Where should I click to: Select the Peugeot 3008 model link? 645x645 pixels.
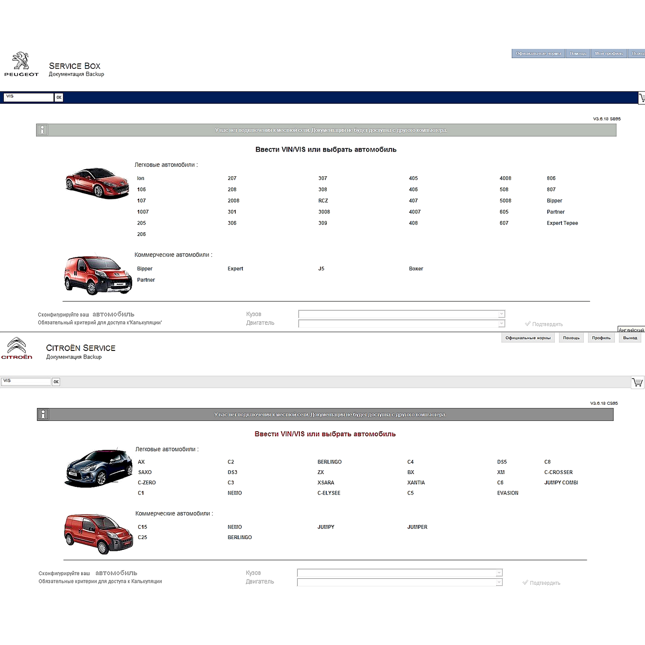click(324, 212)
